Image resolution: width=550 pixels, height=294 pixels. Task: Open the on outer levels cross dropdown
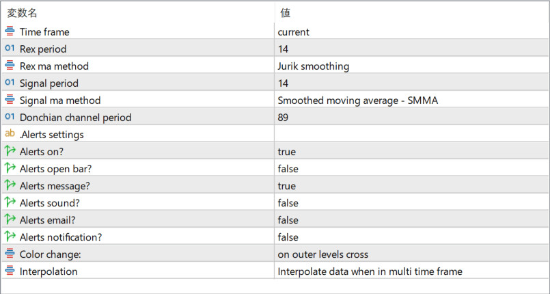[322, 254]
